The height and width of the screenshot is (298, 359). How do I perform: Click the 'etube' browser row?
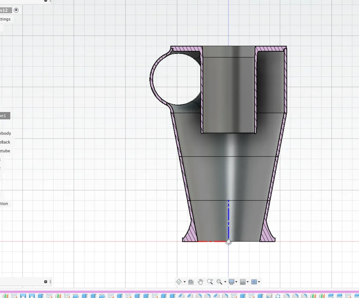[x=5, y=151]
